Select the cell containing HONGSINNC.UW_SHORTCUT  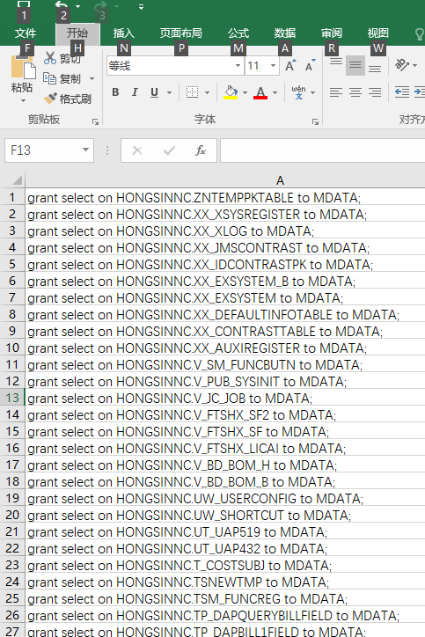tap(225, 515)
